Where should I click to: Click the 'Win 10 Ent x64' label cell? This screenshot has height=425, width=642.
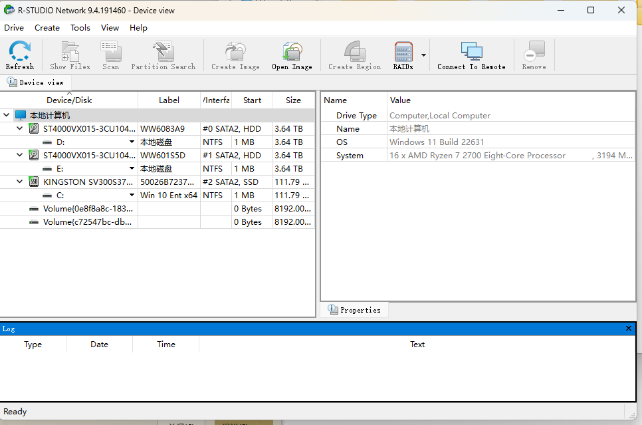coord(169,195)
